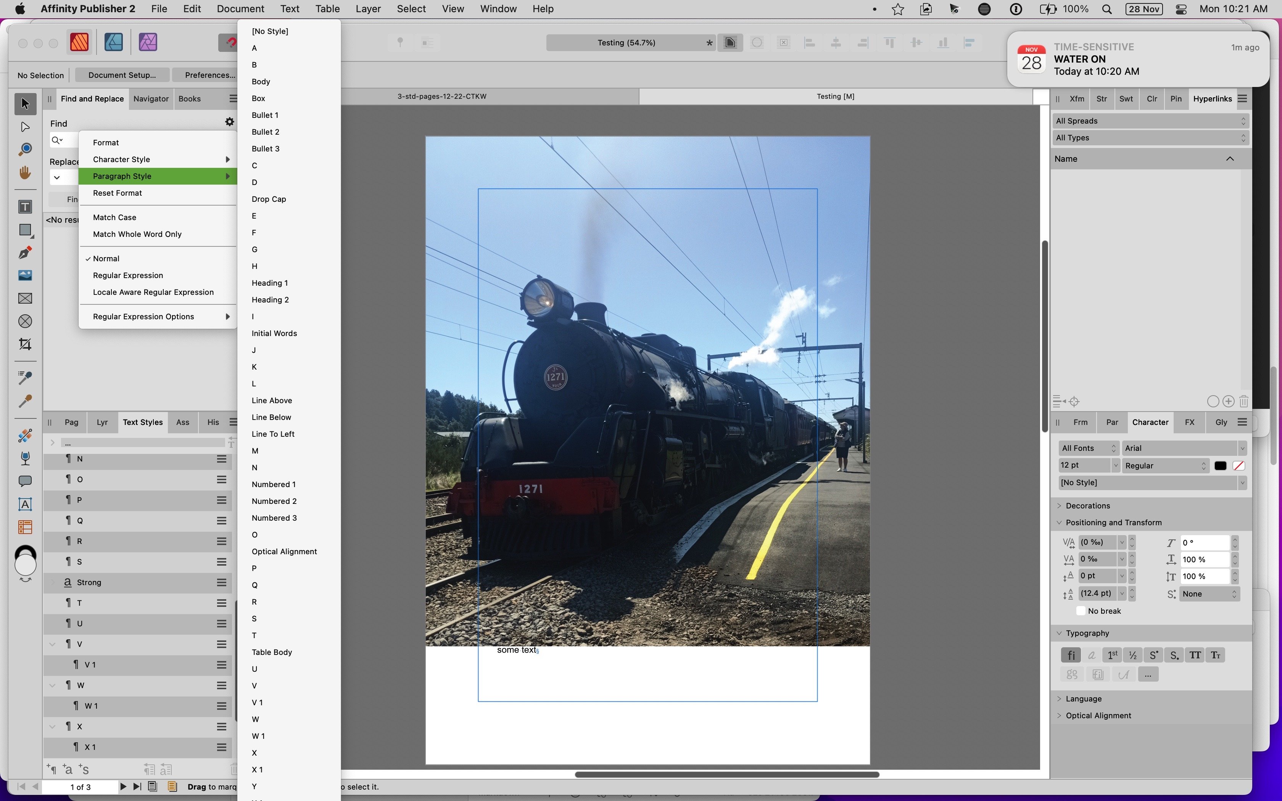Expand the Decorations section
This screenshot has height=801, width=1282.
click(x=1087, y=505)
